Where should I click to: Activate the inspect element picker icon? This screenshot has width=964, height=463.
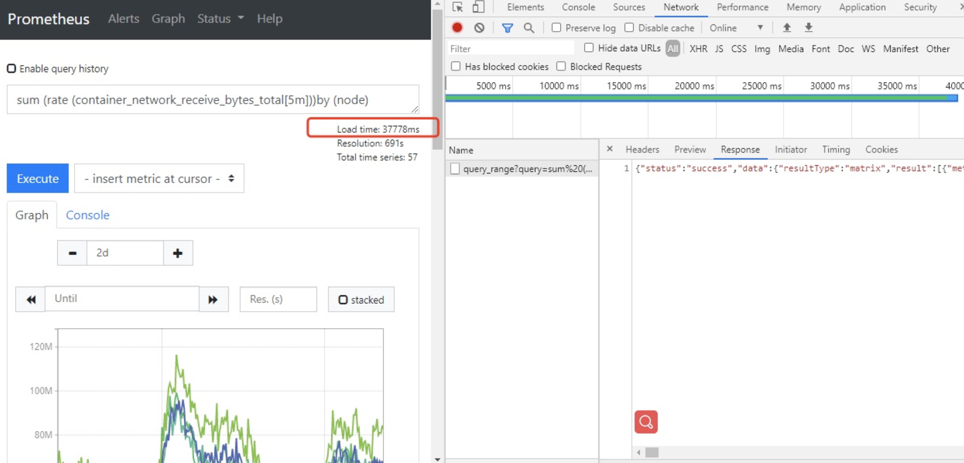(x=458, y=7)
